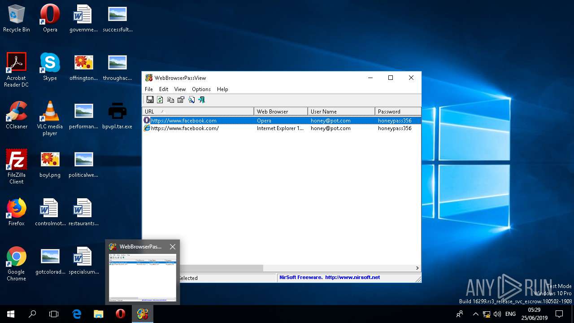Click the Copy Selected Items toolbar icon
This screenshot has height=323, width=574.
[170, 100]
